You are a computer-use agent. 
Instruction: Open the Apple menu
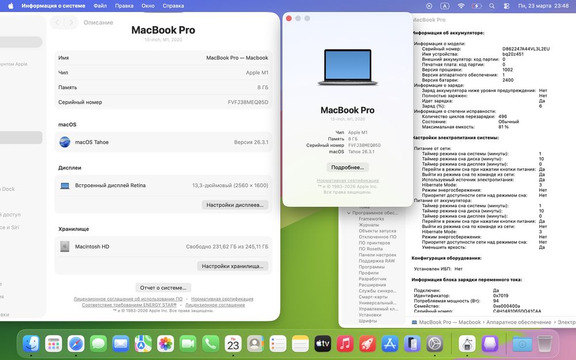(x=10, y=6)
